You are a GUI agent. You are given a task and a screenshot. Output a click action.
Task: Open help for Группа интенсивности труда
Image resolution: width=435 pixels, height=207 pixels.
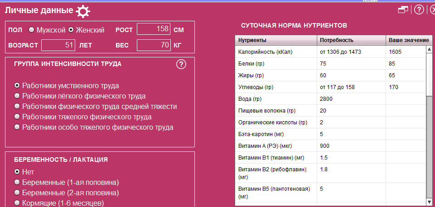[181, 64]
